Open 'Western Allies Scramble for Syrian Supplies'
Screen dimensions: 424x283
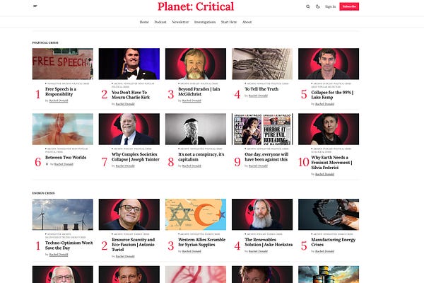(x=201, y=242)
